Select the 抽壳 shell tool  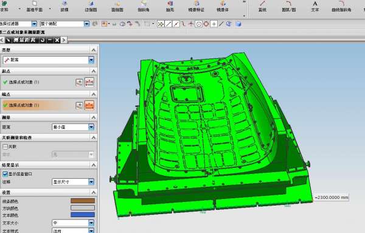click(x=170, y=6)
